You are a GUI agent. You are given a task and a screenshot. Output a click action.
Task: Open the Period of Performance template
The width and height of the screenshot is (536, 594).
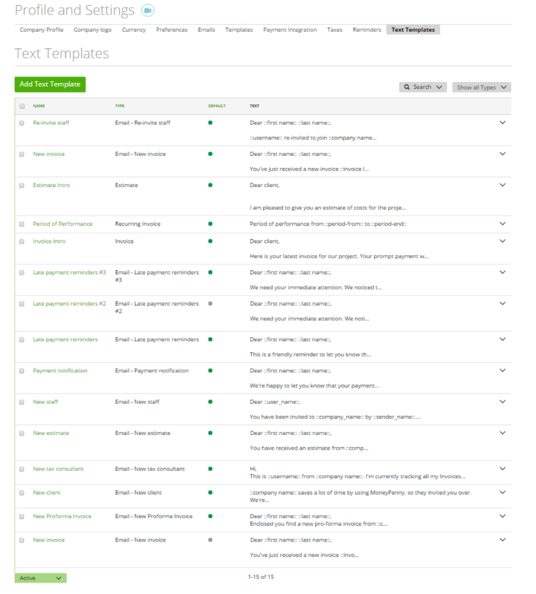pos(62,224)
